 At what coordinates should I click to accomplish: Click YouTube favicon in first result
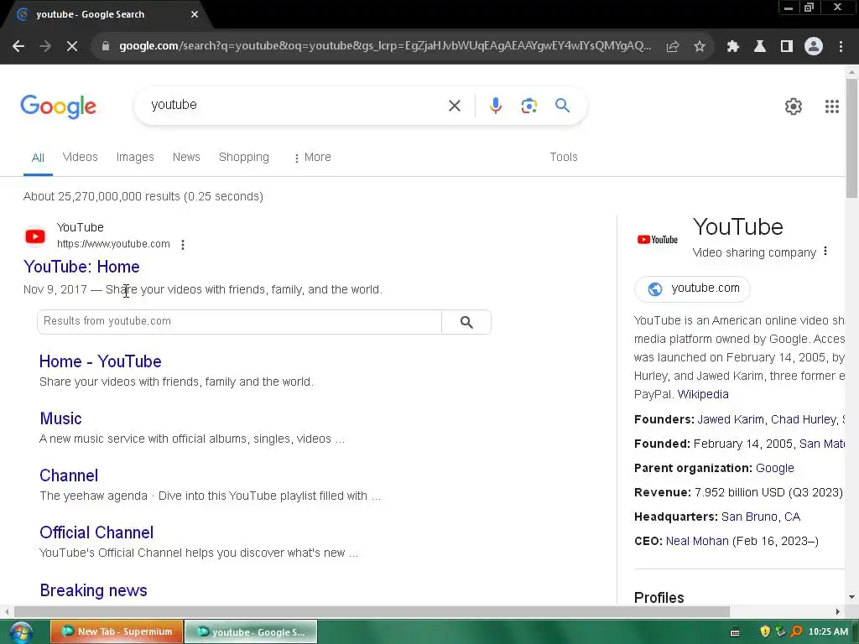35,236
